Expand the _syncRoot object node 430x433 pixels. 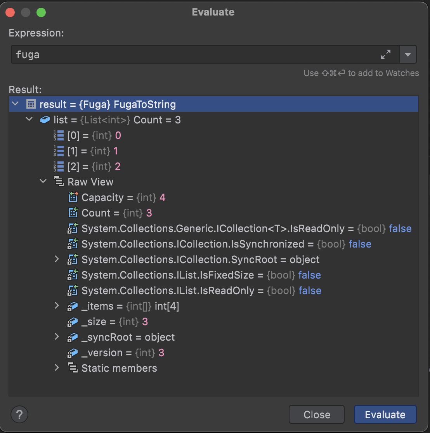(x=57, y=337)
